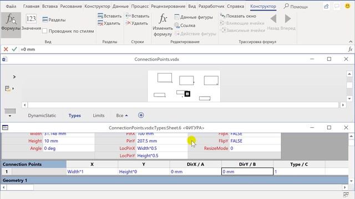The width and height of the screenshot is (355, 199).
Task: Open the Рецензирование tab
Action: [x=168, y=6]
